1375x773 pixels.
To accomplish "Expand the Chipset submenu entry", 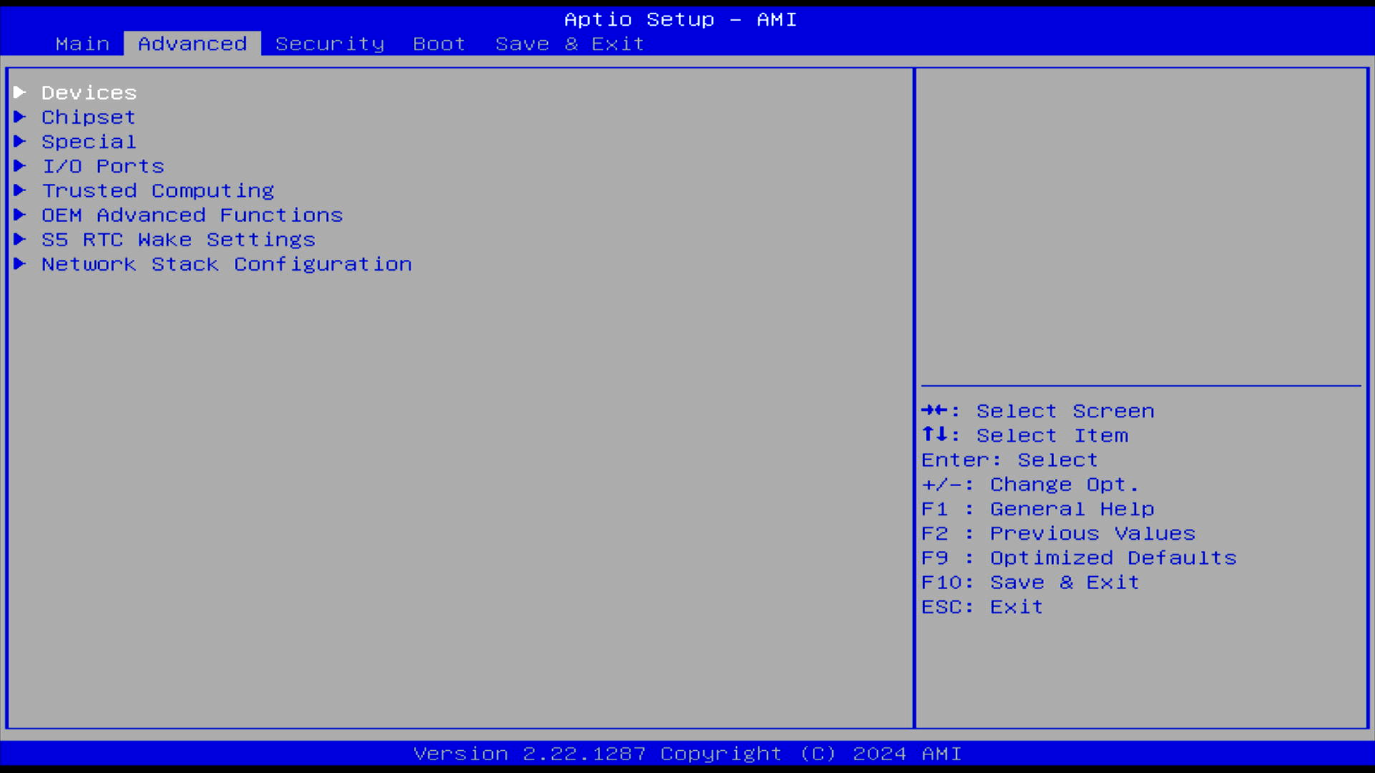I will click(88, 117).
